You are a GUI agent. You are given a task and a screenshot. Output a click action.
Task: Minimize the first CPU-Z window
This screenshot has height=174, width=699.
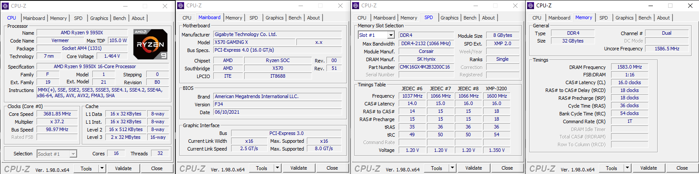(125, 6)
